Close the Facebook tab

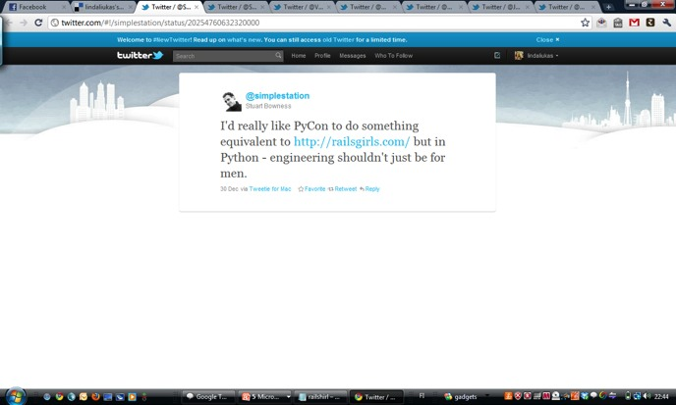pyautogui.click(x=63, y=7)
